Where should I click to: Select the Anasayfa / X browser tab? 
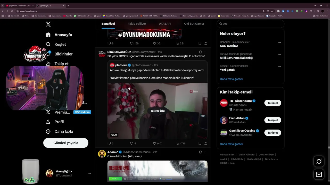(x=50, y=6)
